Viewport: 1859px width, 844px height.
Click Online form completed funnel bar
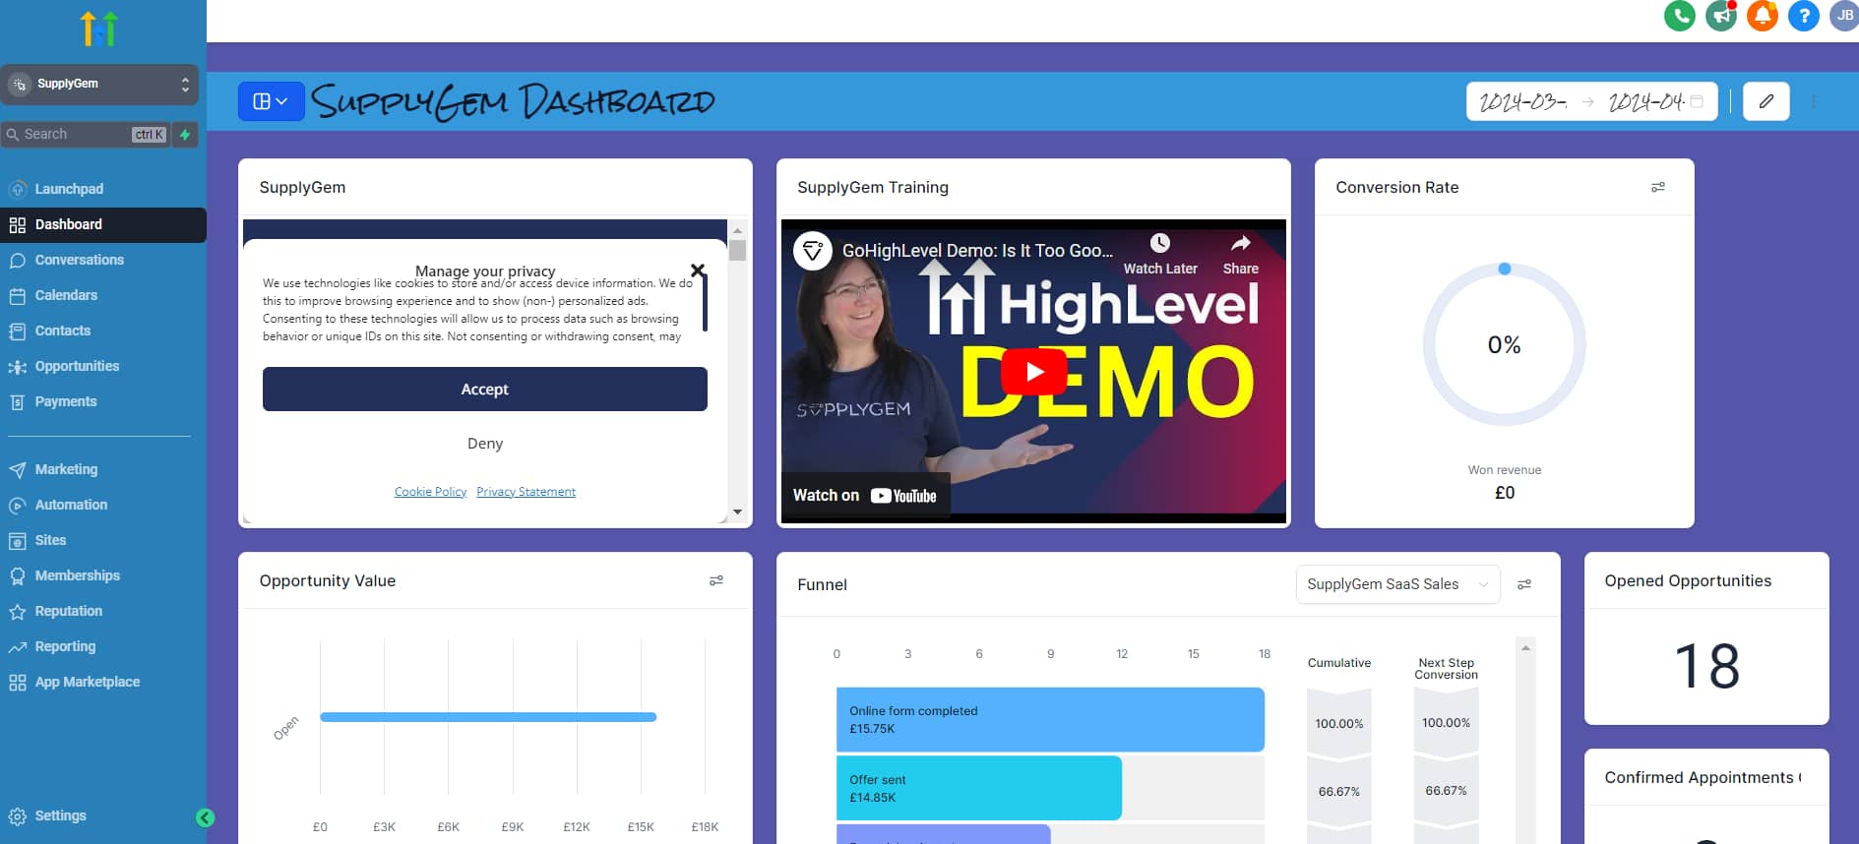tap(1050, 720)
